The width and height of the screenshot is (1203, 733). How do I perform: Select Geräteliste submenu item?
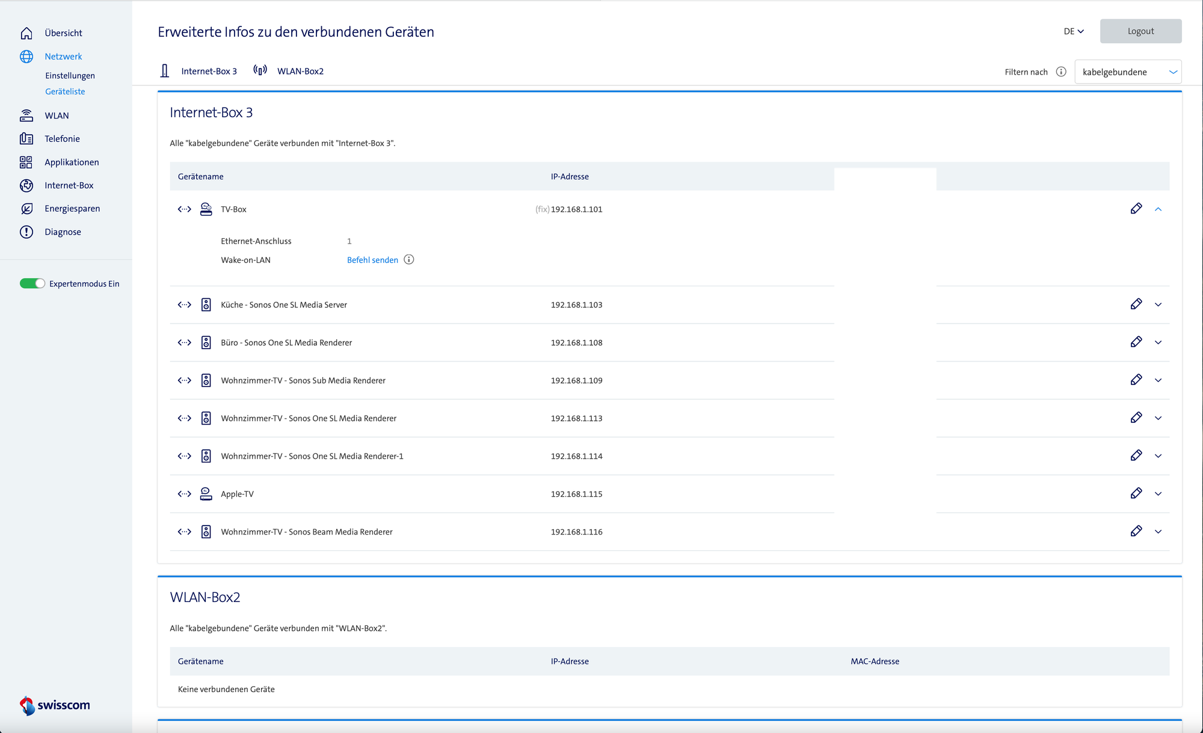click(x=65, y=91)
